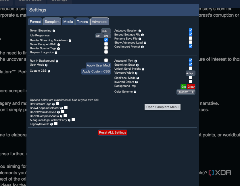Disable Render Streaming Markdown checkbox

tap(106, 40)
